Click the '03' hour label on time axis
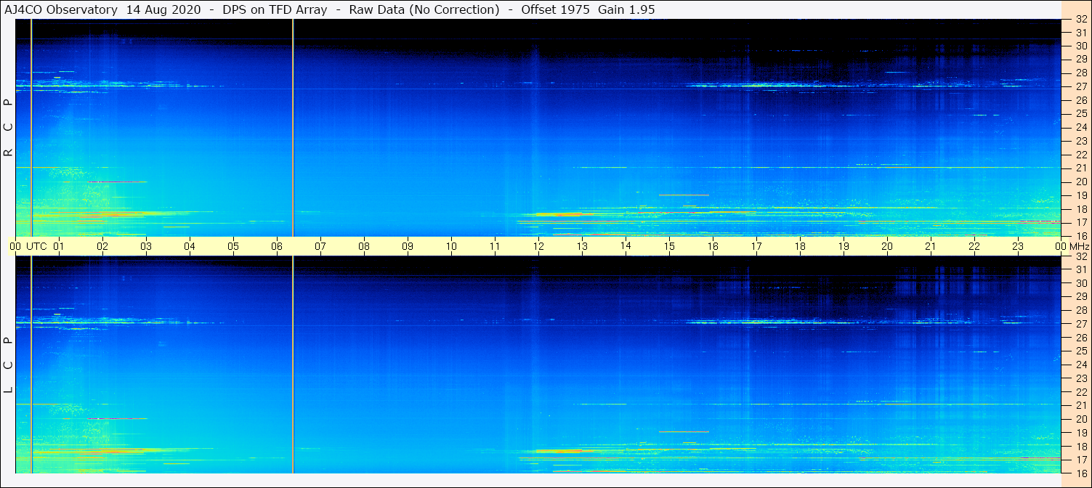 click(x=146, y=246)
